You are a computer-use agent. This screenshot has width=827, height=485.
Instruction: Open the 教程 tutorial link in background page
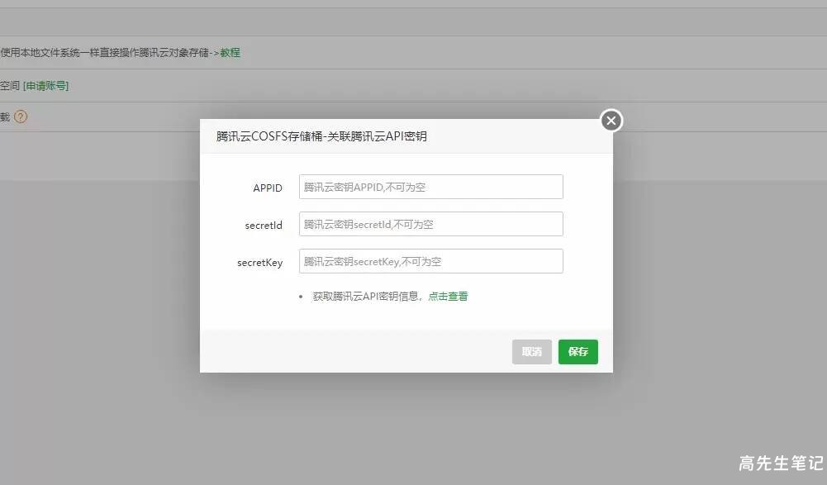(230, 53)
